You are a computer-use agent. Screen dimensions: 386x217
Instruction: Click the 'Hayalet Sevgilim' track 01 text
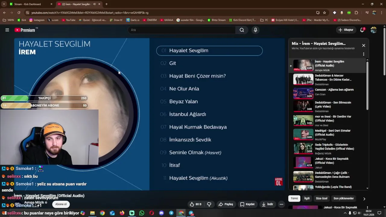click(189, 51)
